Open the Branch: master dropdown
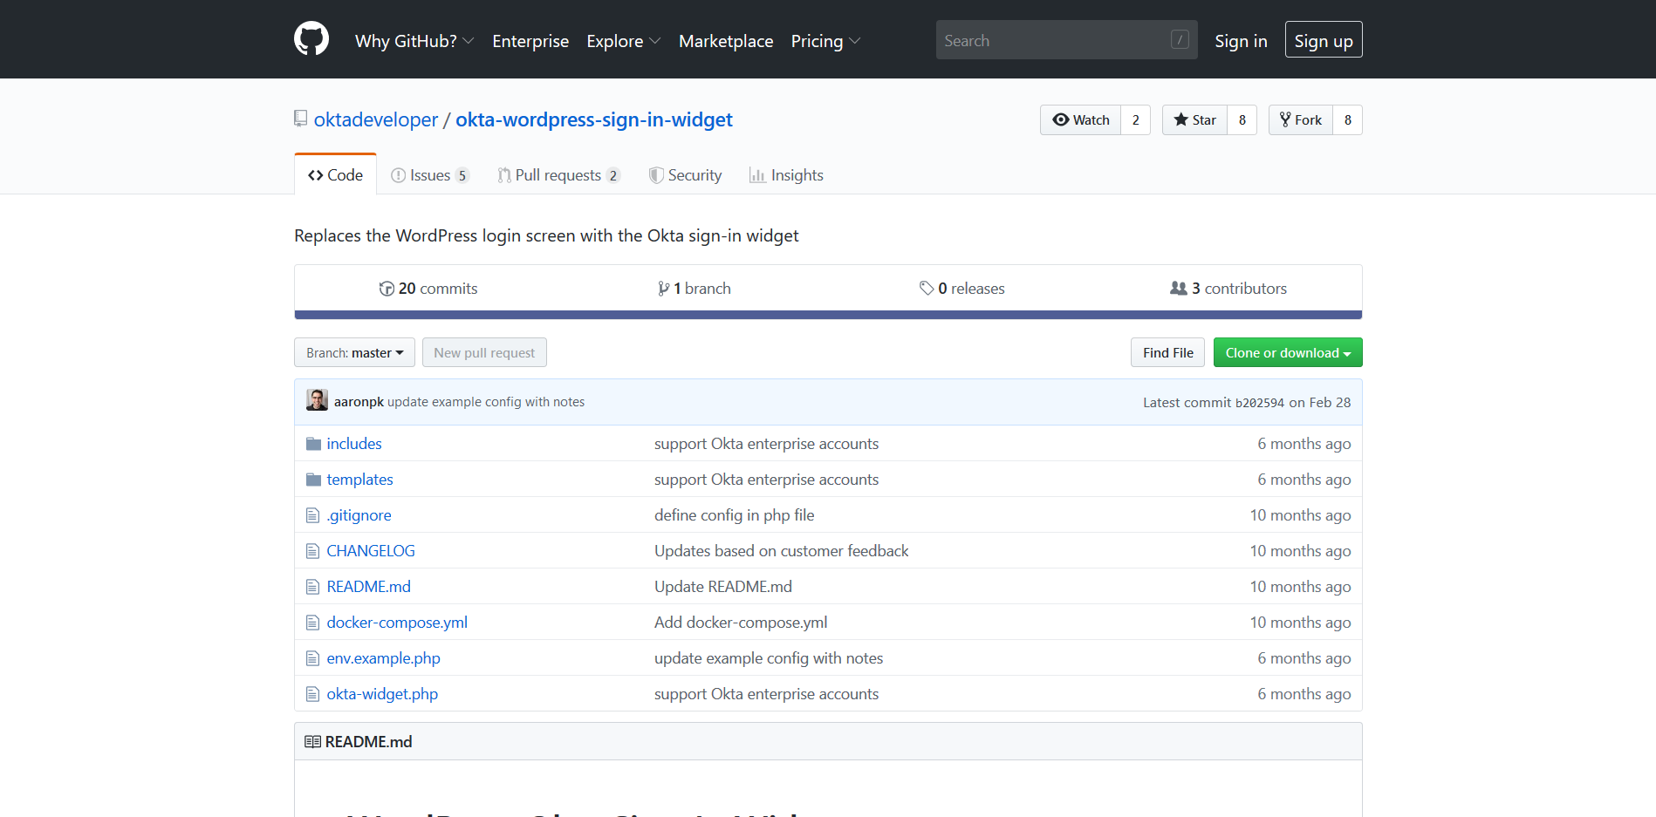1656x817 pixels. tap(354, 352)
